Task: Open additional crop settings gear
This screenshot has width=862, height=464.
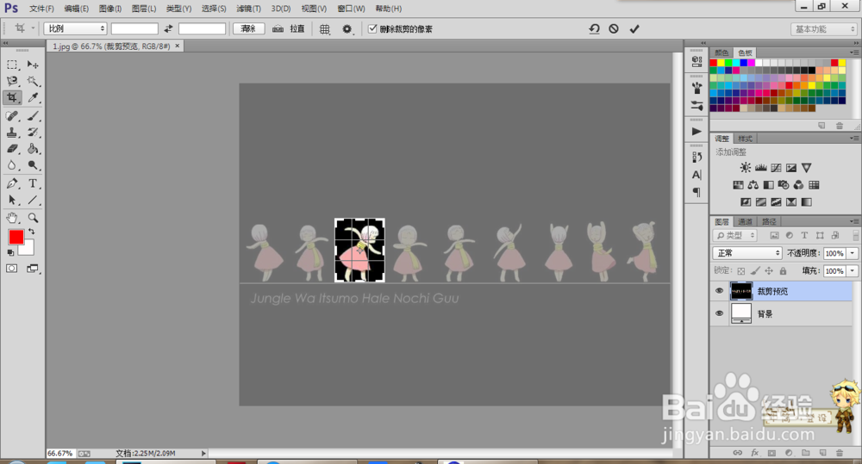Action: coord(347,29)
